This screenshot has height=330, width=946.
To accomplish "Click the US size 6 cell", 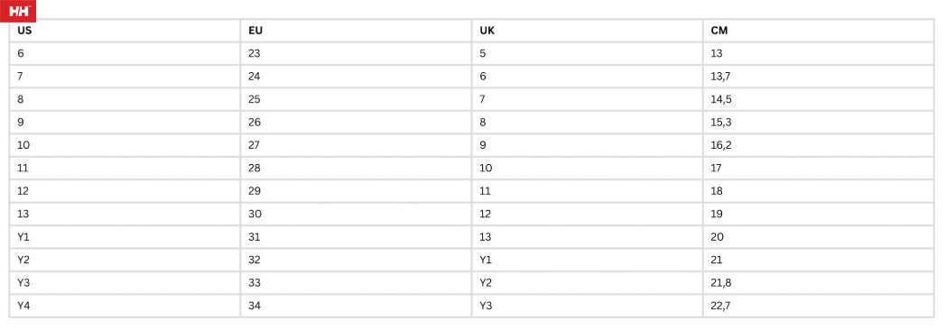I will pyautogui.click(x=125, y=53).
